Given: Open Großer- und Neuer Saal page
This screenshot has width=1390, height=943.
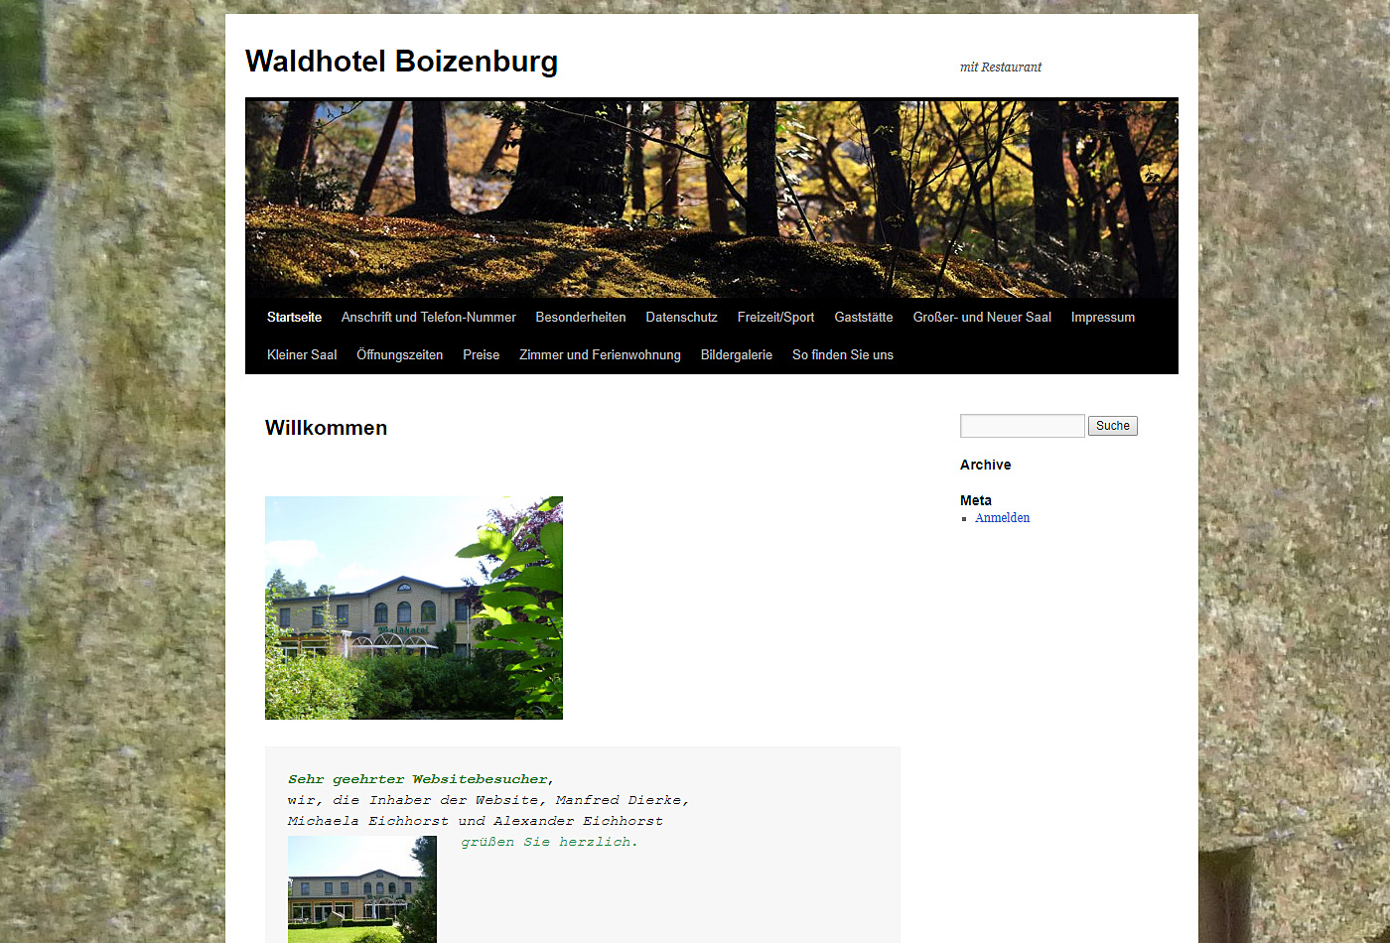Looking at the screenshot, I should [982, 318].
